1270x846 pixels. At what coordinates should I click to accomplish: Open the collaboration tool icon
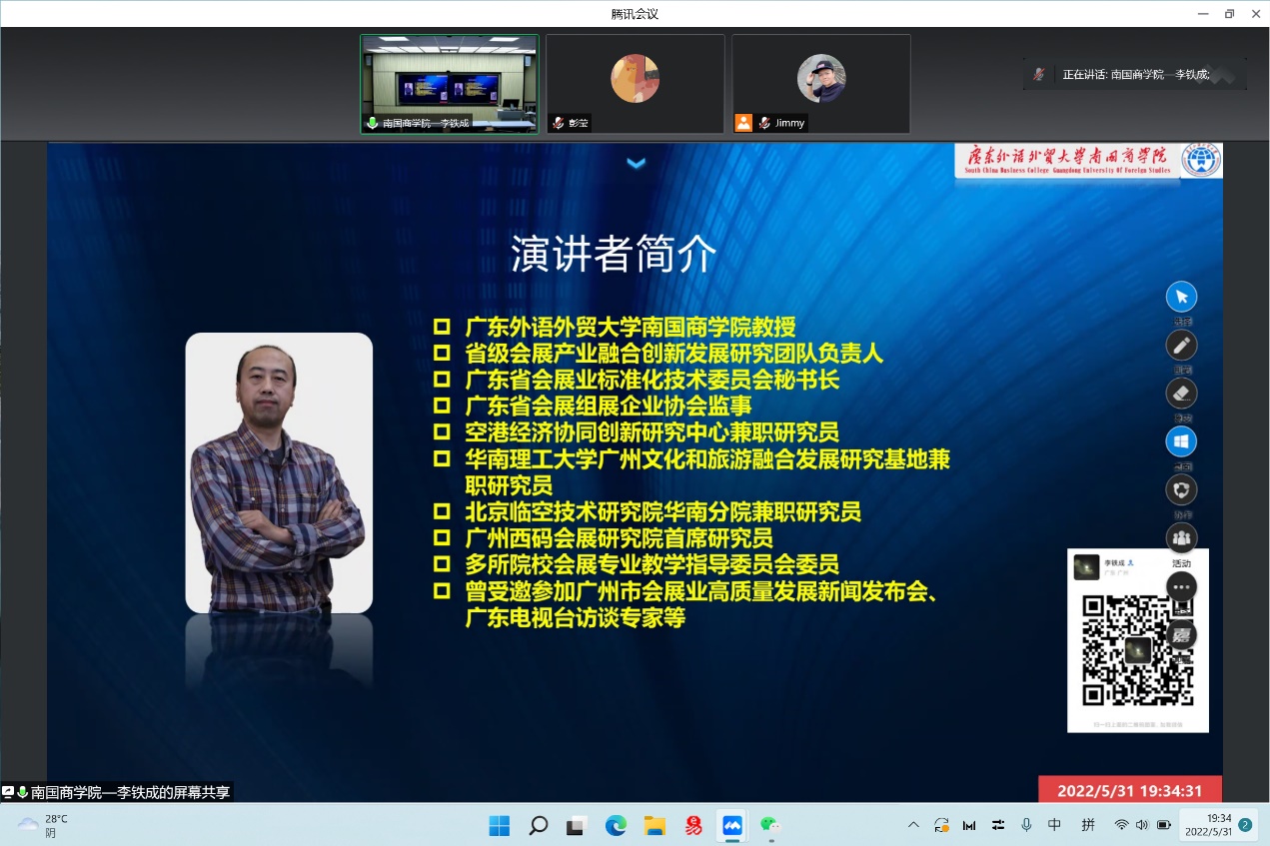tap(1181, 489)
